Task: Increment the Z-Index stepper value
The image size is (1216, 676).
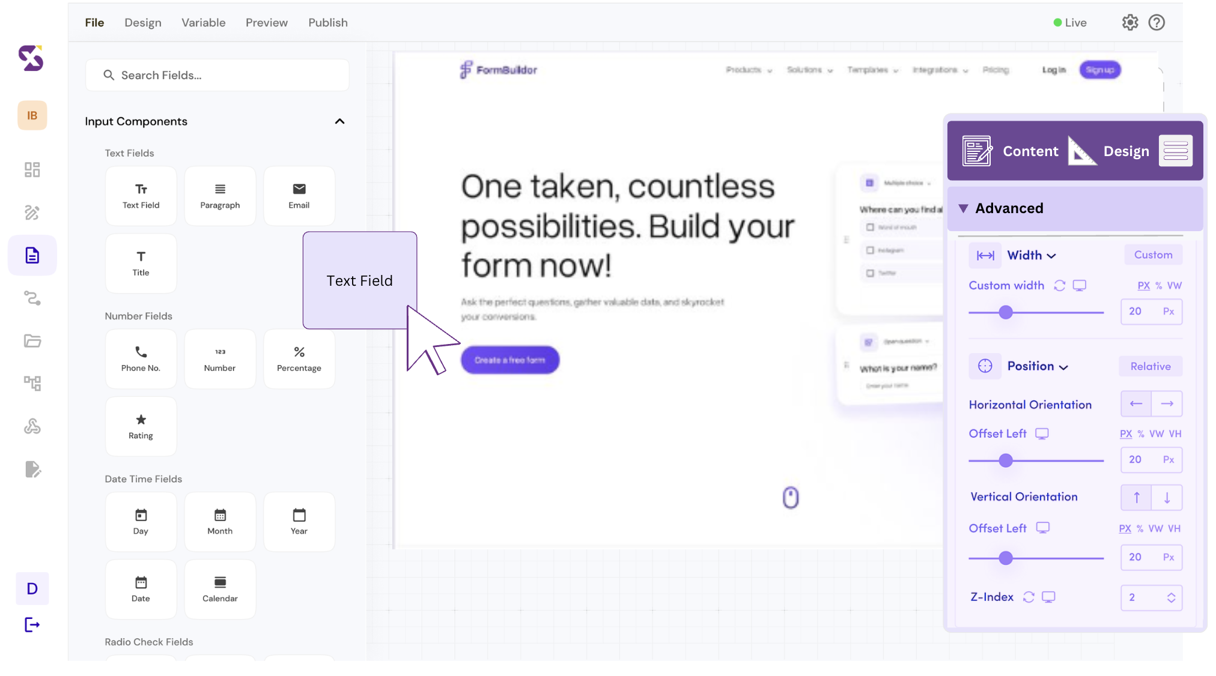Action: (1171, 593)
